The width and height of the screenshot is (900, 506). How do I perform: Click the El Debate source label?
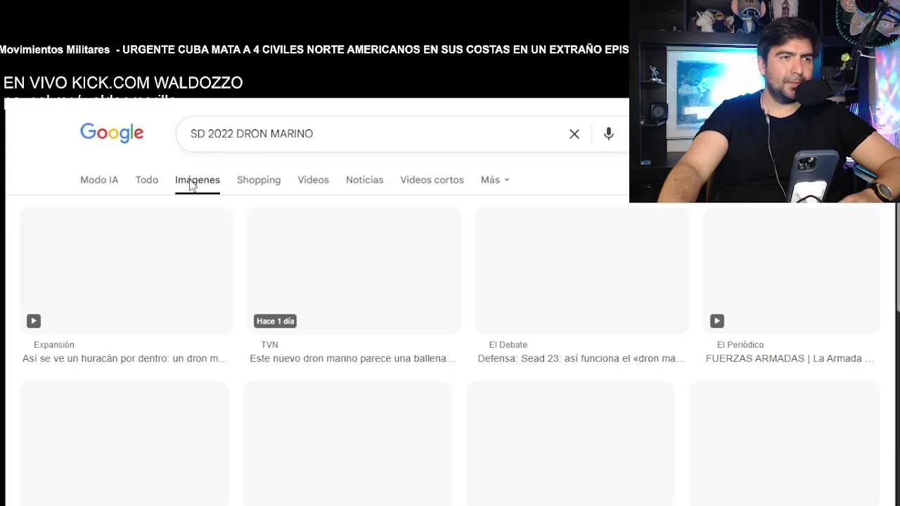pos(508,344)
